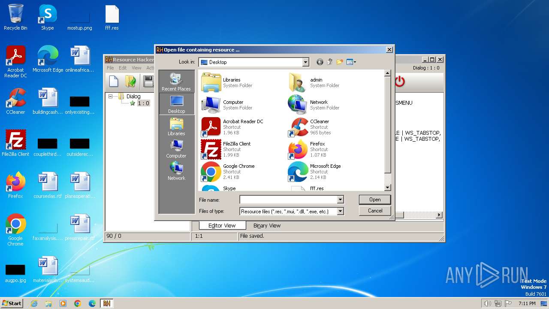Expand the Look in dropdown
This screenshot has height=309, width=549.
[305, 62]
